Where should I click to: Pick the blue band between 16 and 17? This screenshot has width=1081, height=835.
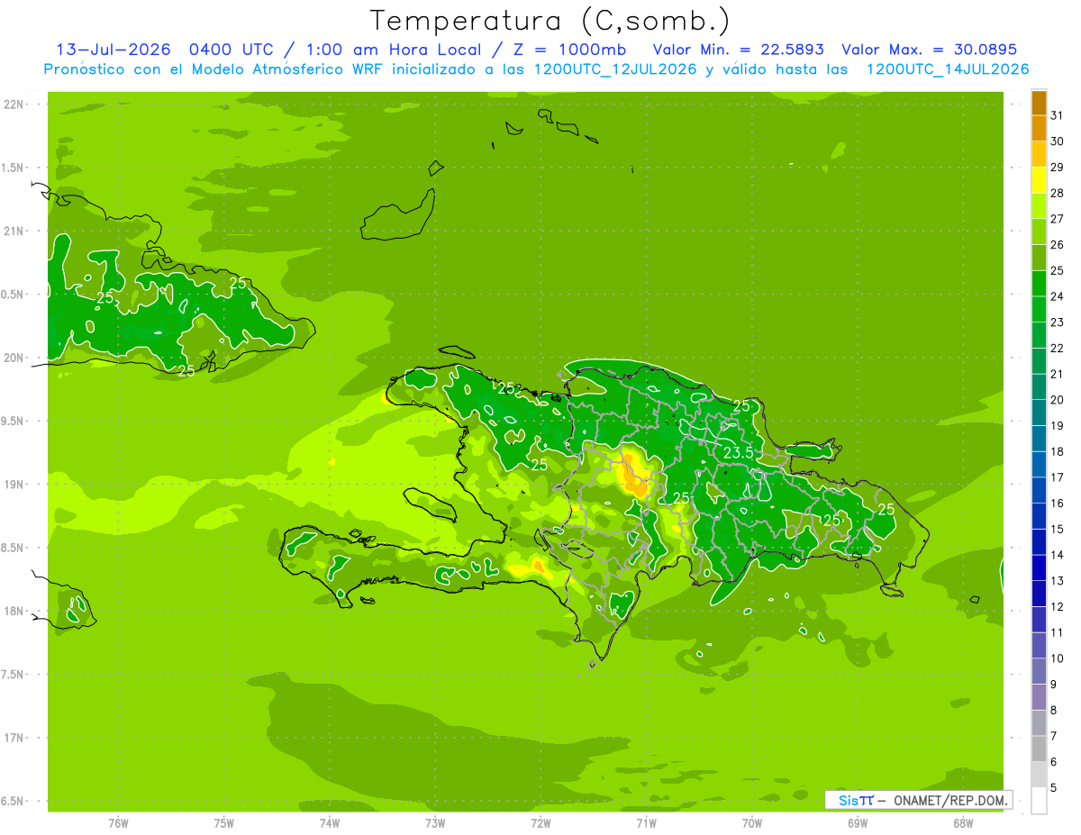[x=1039, y=491]
